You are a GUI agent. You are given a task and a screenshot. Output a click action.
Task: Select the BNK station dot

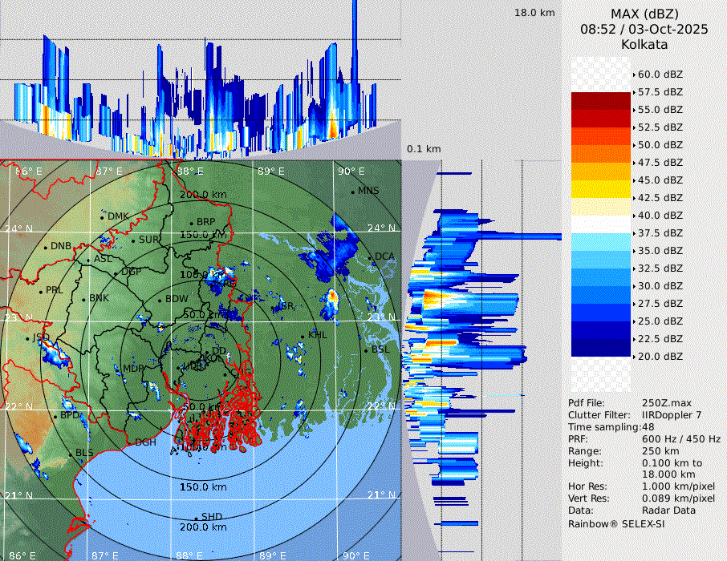pos(83,299)
